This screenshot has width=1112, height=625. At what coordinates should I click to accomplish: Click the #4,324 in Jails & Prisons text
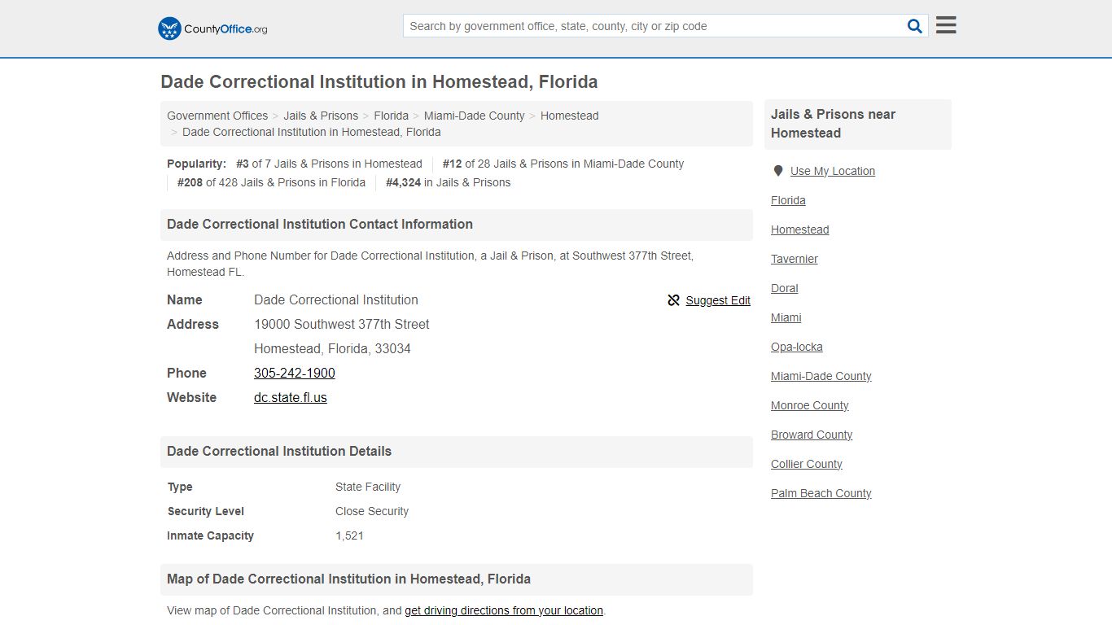tap(449, 182)
